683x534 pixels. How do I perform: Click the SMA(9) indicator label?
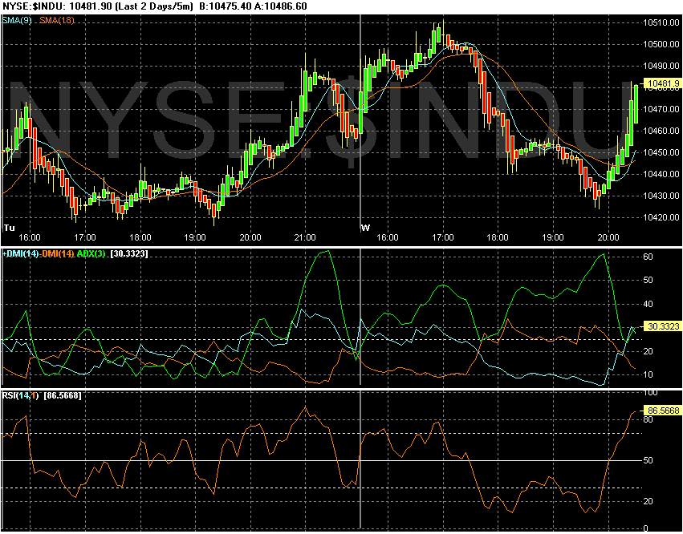(x=18, y=19)
